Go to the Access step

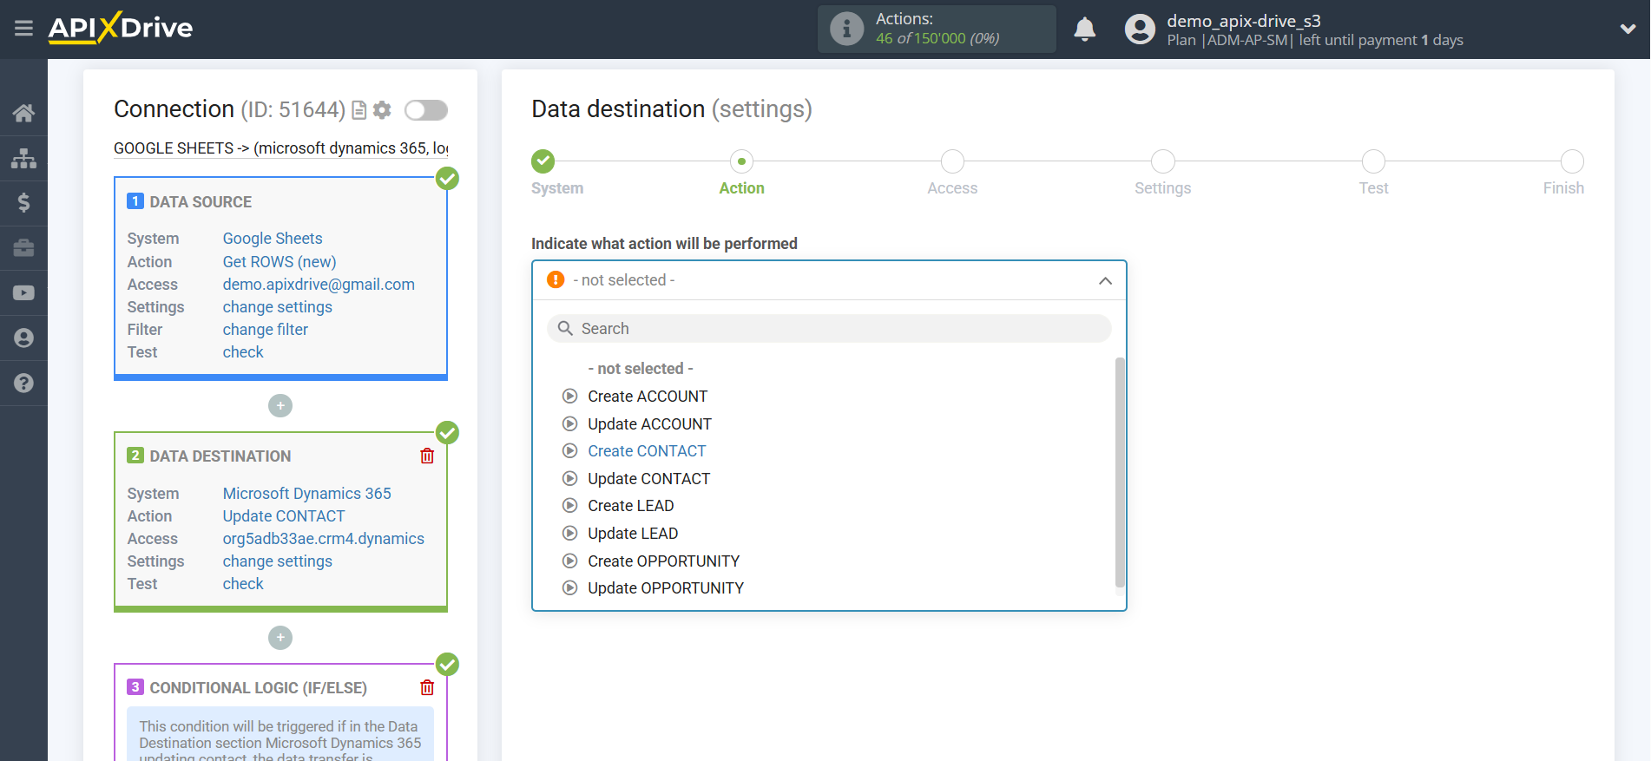tap(952, 161)
